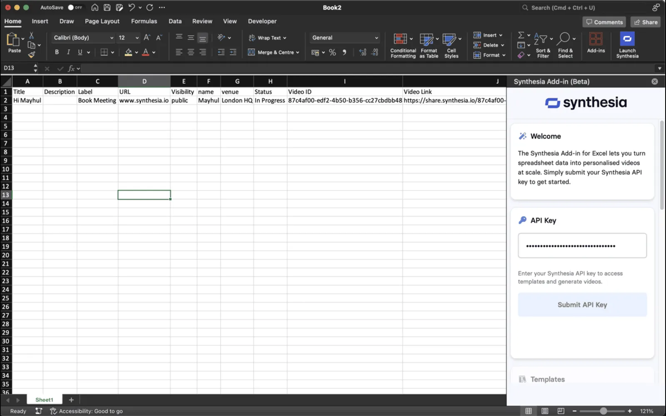Image resolution: width=666 pixels, height=416 pixels.
Task: Click the Submit API Key button
Action: [x=582, y=305]
